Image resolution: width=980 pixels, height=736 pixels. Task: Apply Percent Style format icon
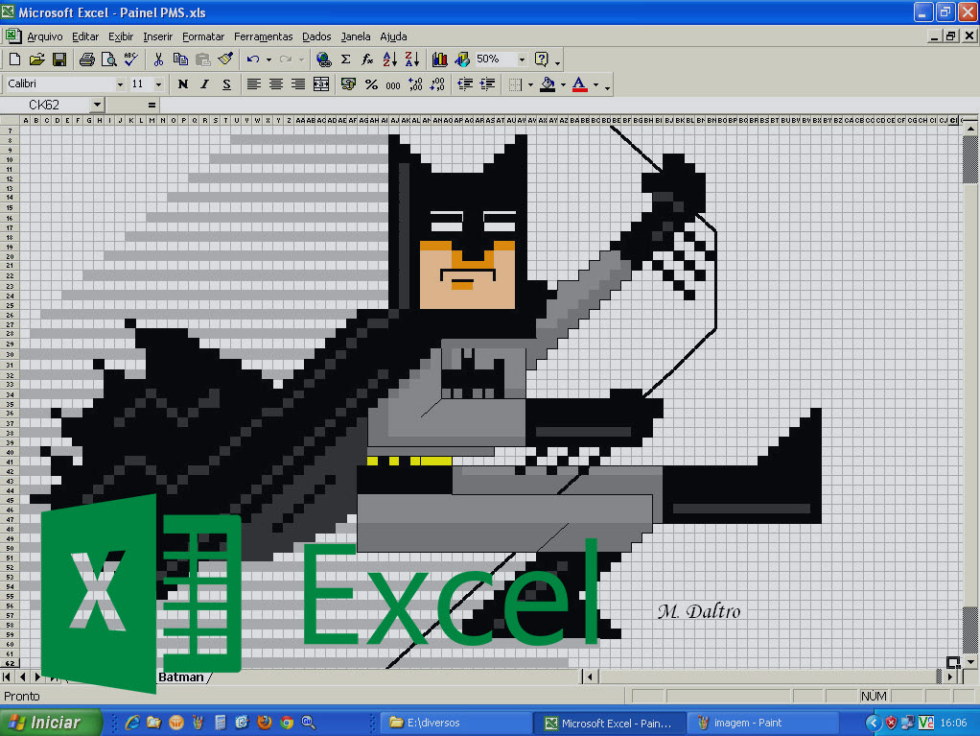(x=371, y=84)
